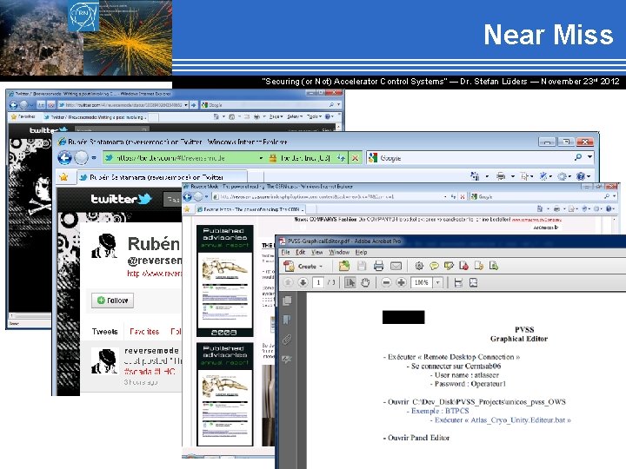Enable scrolling fit-width view in Acrobat
626x469 pixels.
pos(458,283)
